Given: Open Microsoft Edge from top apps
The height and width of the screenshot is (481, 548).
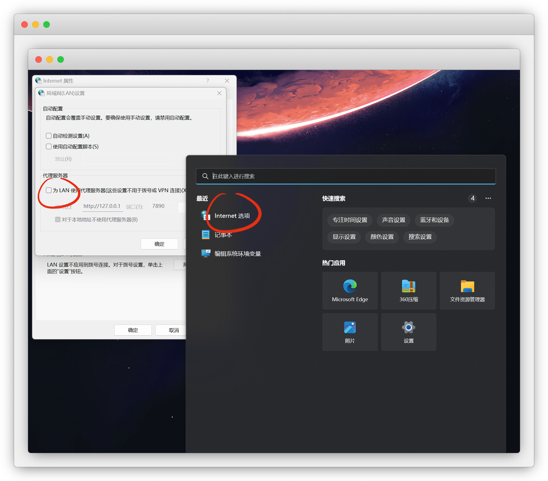Looking at the screenshot, I should pos(350,290).
